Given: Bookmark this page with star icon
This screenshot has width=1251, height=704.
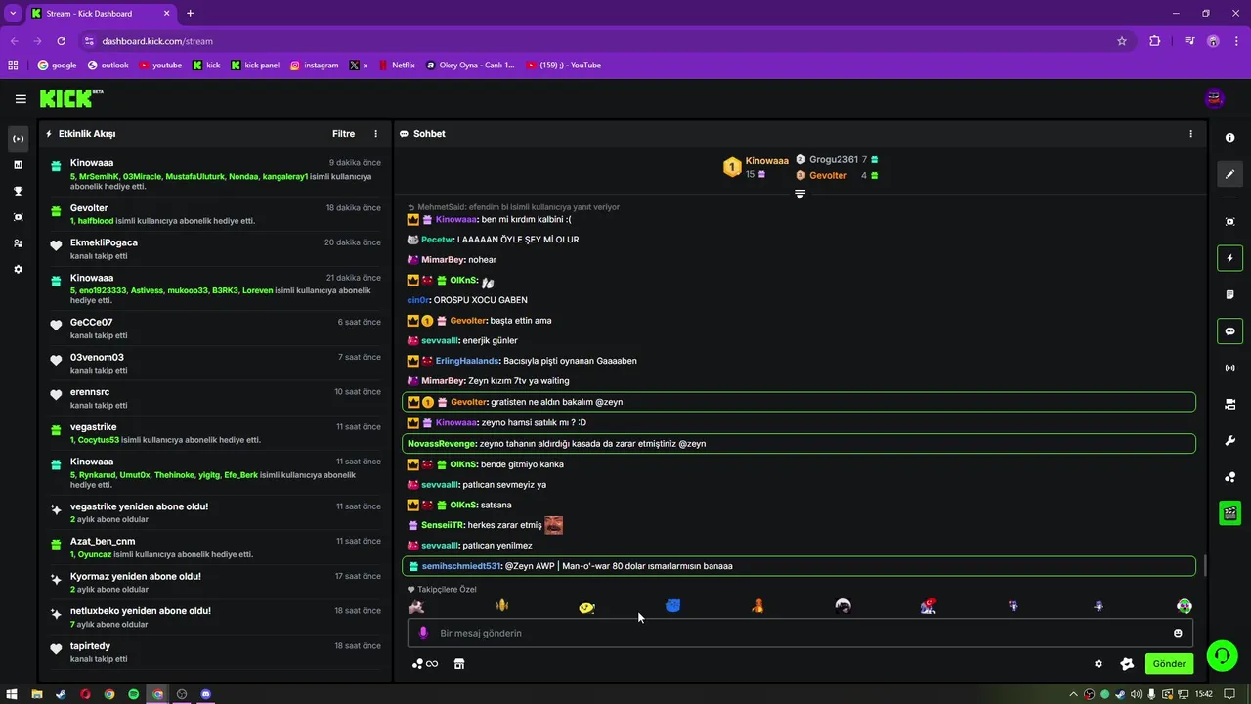Looking at the screenshot, I should [x=1122, y=41].
